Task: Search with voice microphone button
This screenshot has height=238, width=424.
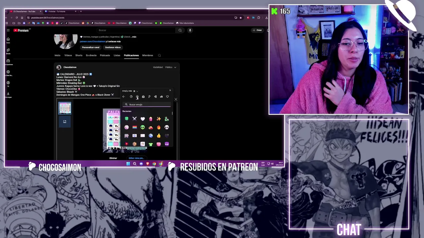Action: coord(190,30)
